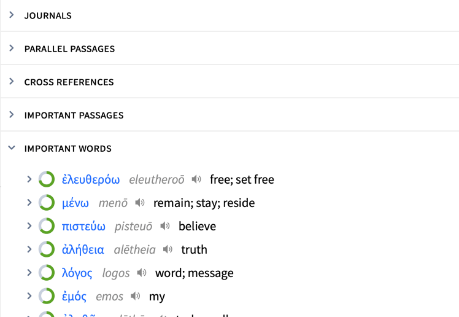The height and width of the screenshot is (317, 459).
Task: Play pronunciation audio for menō
Action: coord(140,203)
